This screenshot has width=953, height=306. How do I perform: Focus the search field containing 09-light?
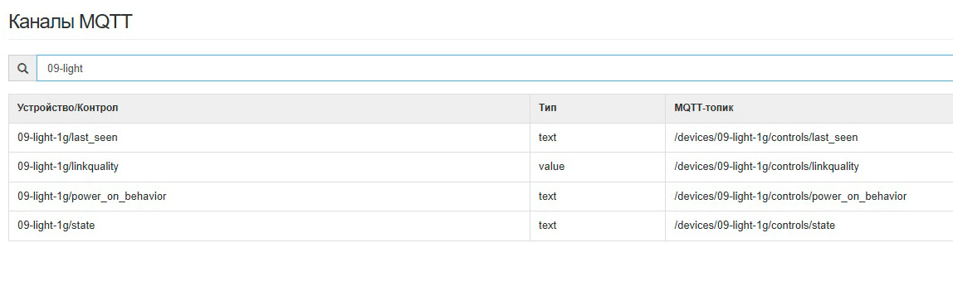pos(495,69)
